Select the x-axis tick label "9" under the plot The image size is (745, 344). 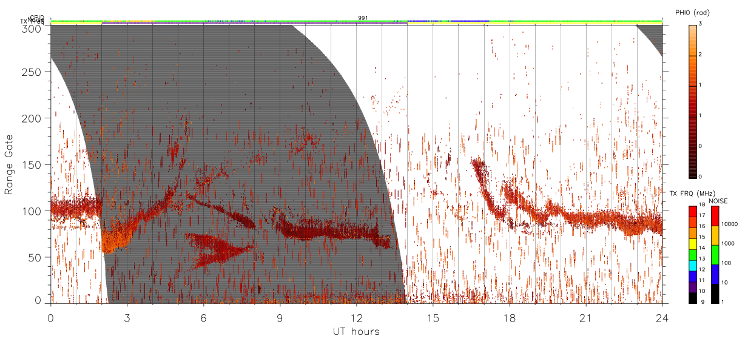tap(280, 318)
